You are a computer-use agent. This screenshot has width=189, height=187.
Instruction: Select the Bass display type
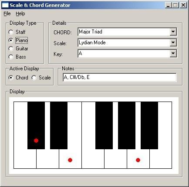coord(17,57)
